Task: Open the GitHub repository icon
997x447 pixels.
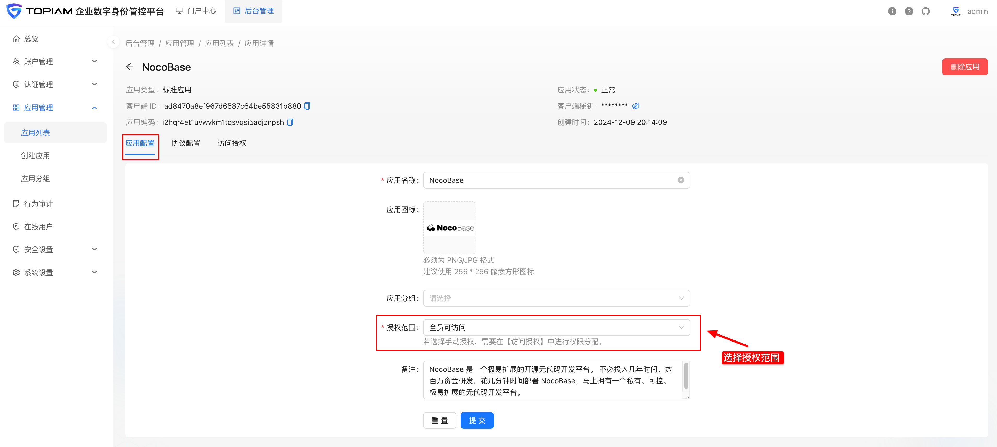Action: [x=926, y=11]
